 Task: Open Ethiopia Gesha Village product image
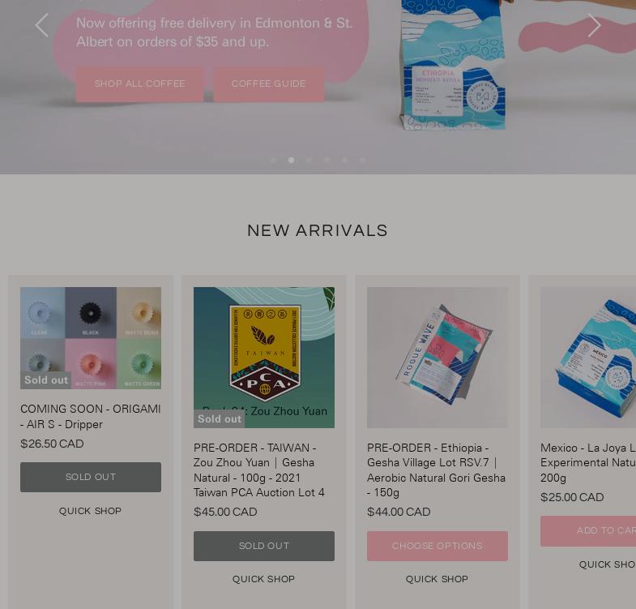pos(438,358)
